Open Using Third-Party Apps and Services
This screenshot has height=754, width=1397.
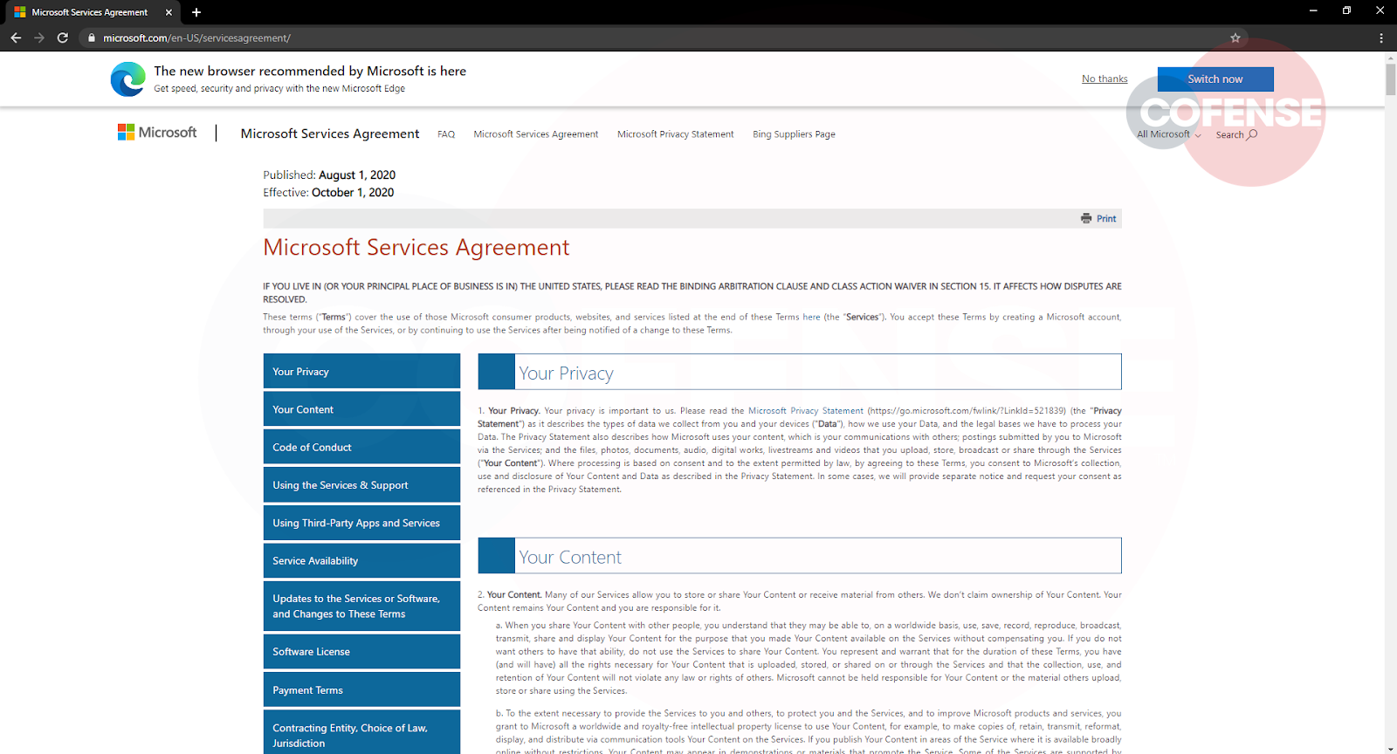click(x=361, y=523)
